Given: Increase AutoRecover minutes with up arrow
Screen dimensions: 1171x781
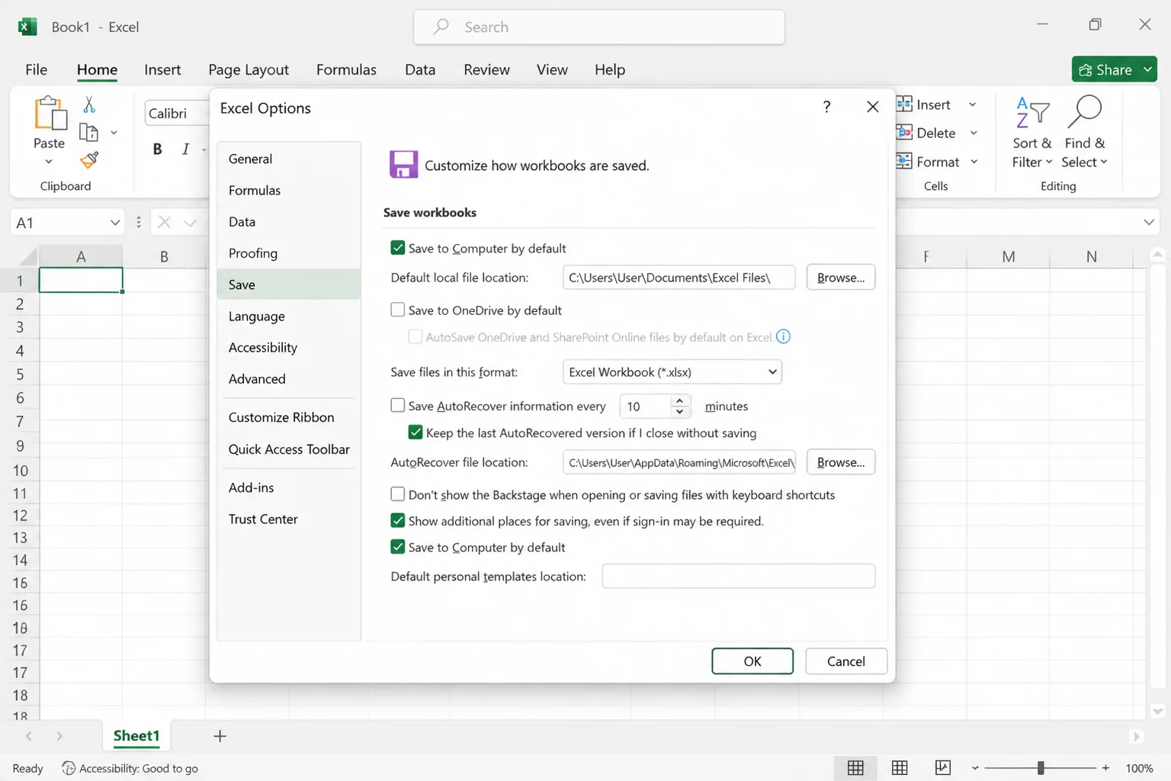Looking at the screenshot, I should [679, 400].
